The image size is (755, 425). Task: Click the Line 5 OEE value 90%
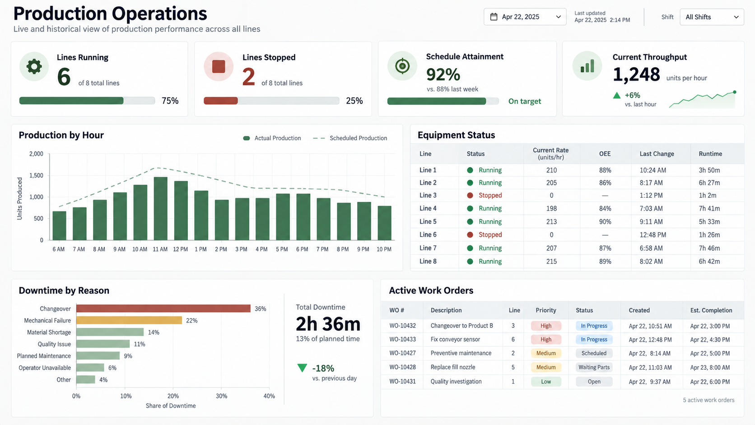tap(605, 222)
